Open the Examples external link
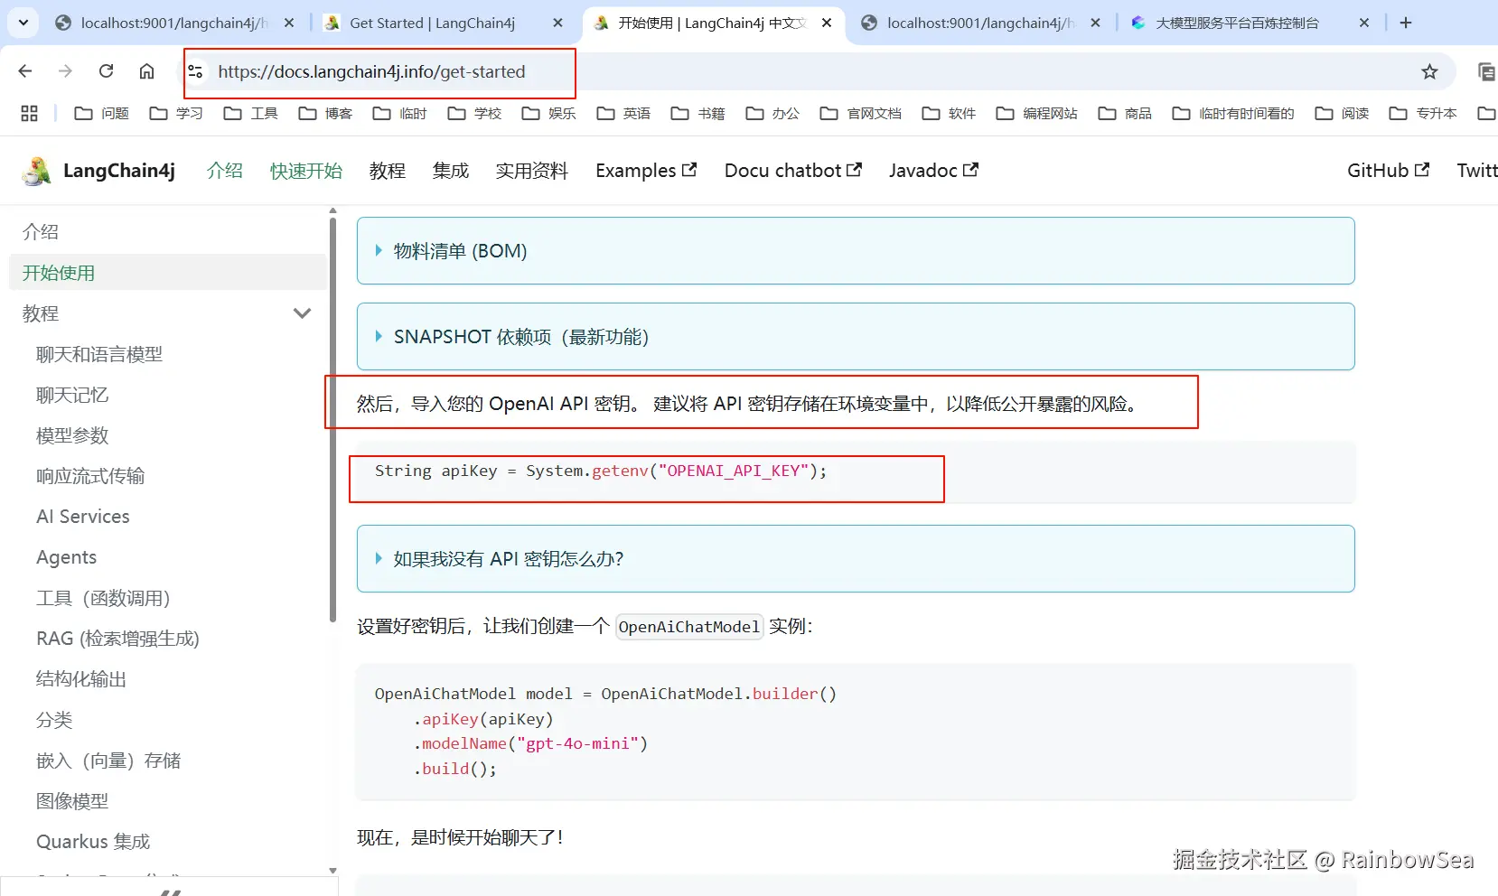 click(x=646, y=171)
